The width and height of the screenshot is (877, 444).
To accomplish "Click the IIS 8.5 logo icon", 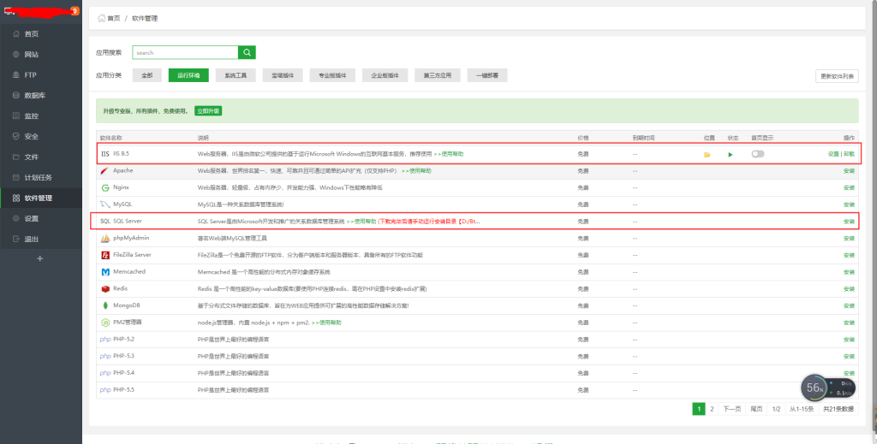I will pos(105,154).
